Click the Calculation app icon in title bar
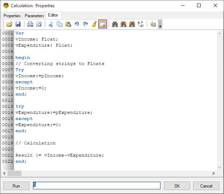 (6, 6)
